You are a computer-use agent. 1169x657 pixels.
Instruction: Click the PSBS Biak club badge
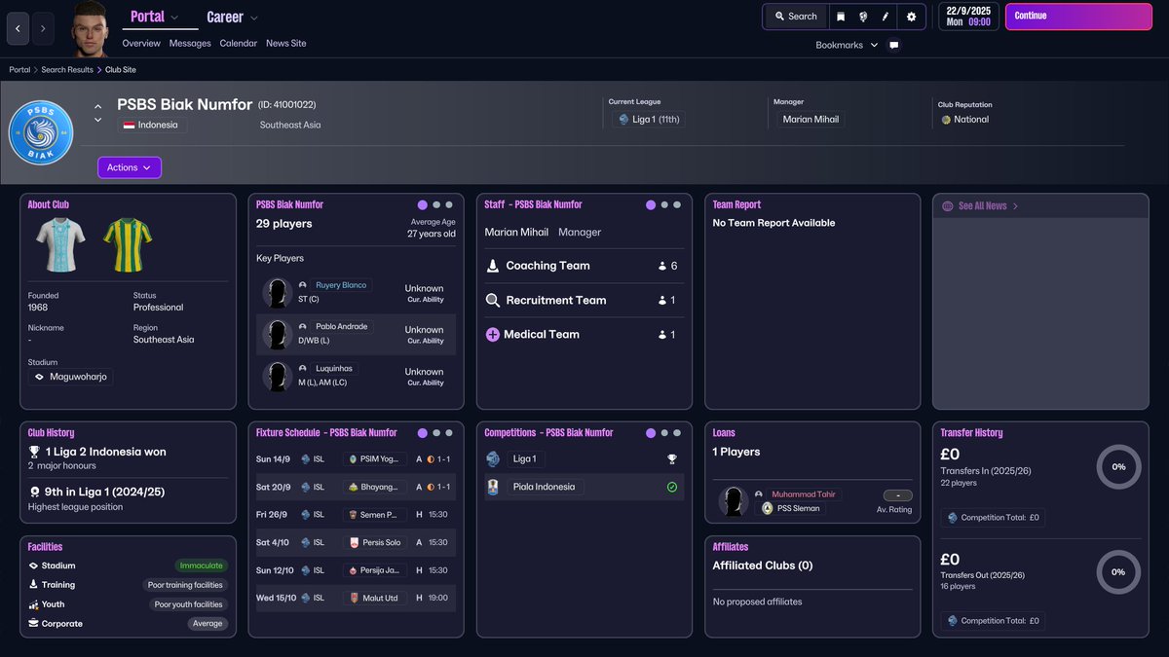click(41, 132)
